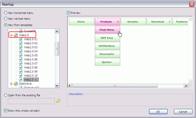The width and height of the screenshot is (196, 118).
Task: Click the Web2.0 08 template icon
Action: tap(21, 67)
